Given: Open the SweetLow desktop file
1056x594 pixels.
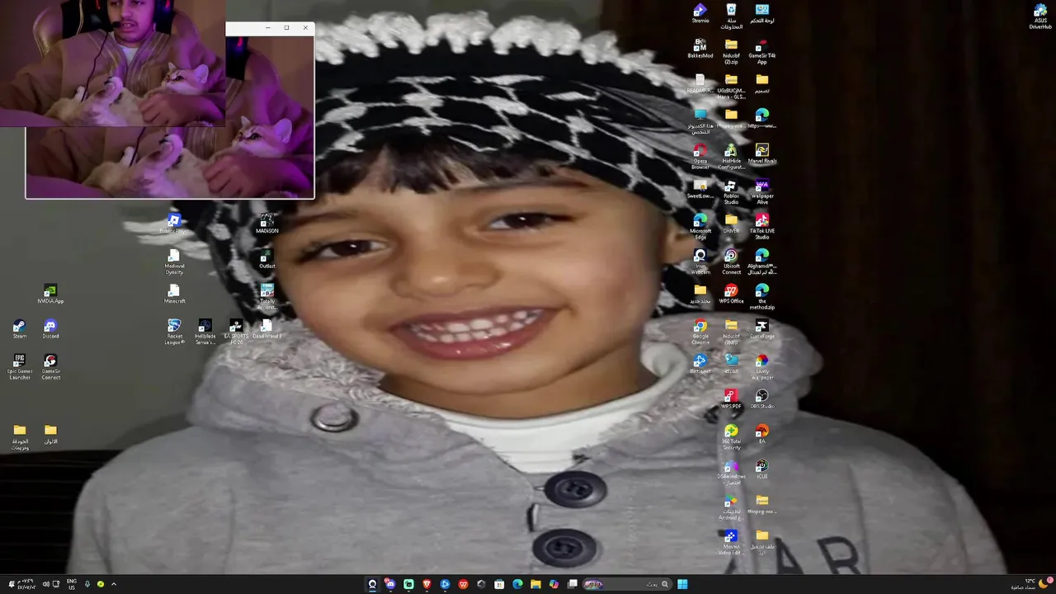Looking at the screenshot, I should tap(700, 189).
